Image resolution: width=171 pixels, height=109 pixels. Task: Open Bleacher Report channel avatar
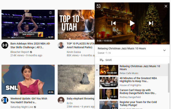[x=5, y=45]
